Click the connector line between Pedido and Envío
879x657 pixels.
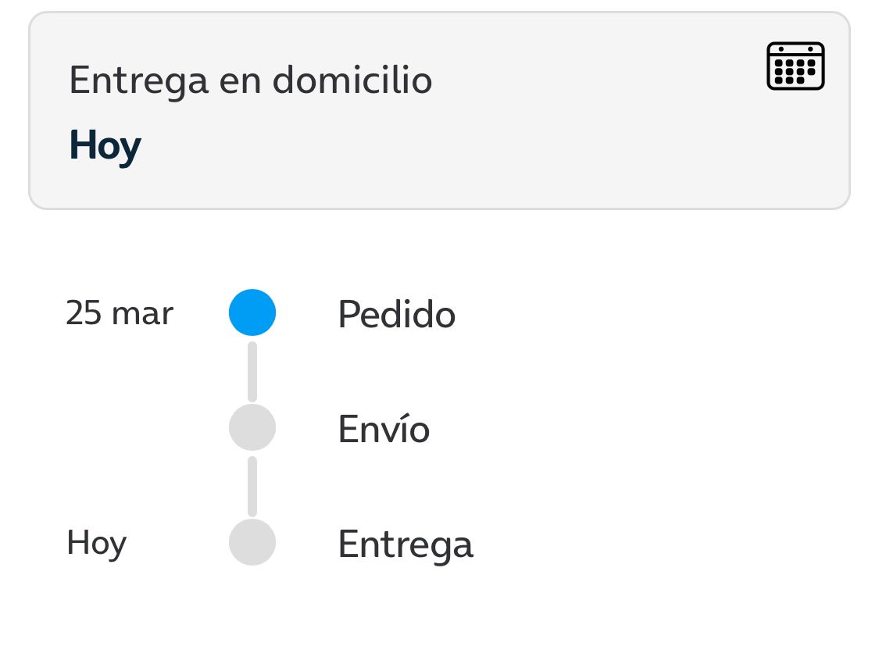coord(252,371)
